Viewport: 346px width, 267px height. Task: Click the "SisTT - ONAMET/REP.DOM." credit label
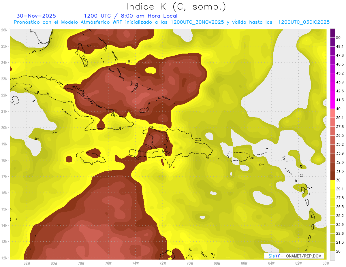(294, 256)
